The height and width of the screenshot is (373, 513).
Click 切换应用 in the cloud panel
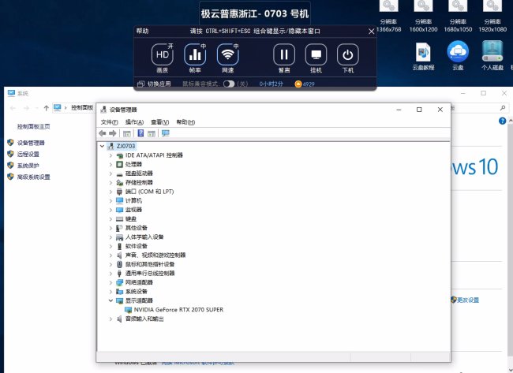pos(154,84)
